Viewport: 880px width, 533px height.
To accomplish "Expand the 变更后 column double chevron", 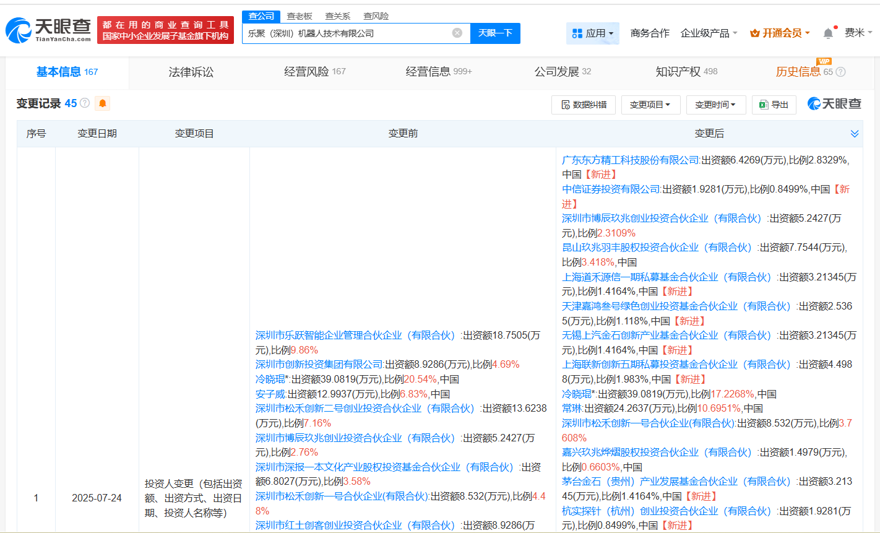I will 854,134.
